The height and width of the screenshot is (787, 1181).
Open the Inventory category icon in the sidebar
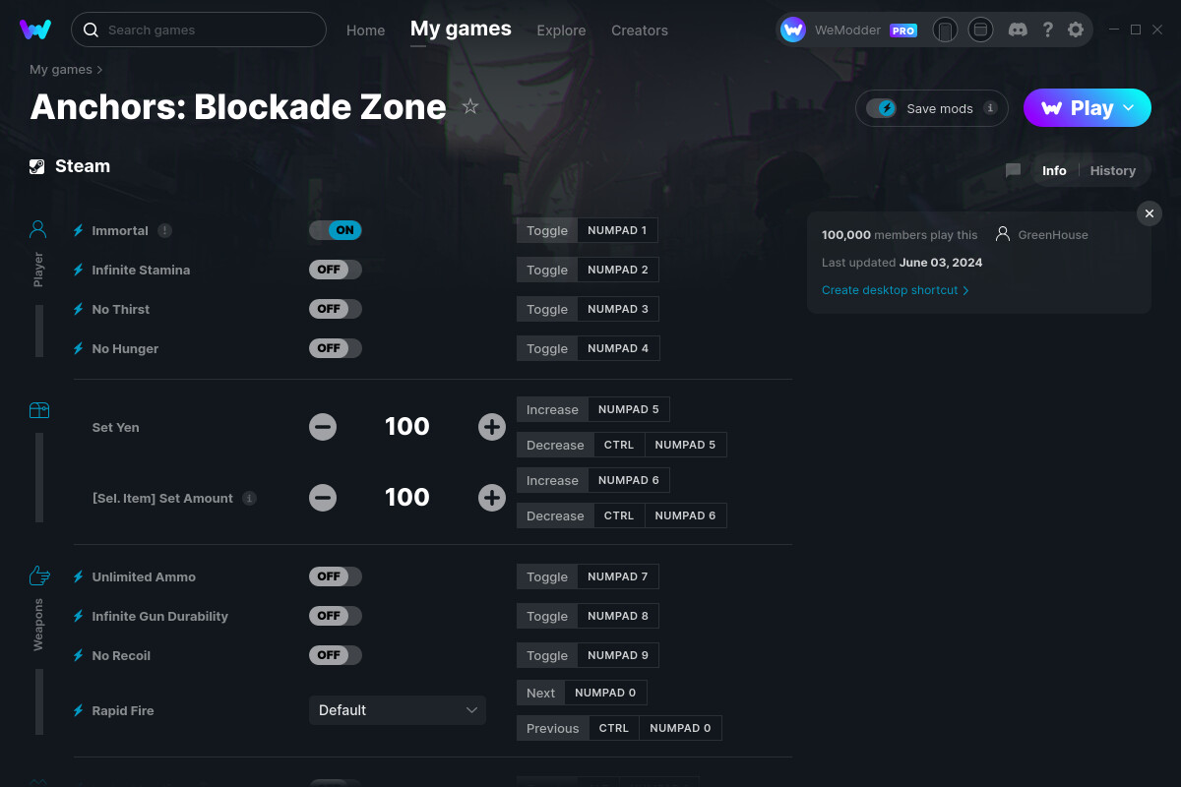(38, 409)
